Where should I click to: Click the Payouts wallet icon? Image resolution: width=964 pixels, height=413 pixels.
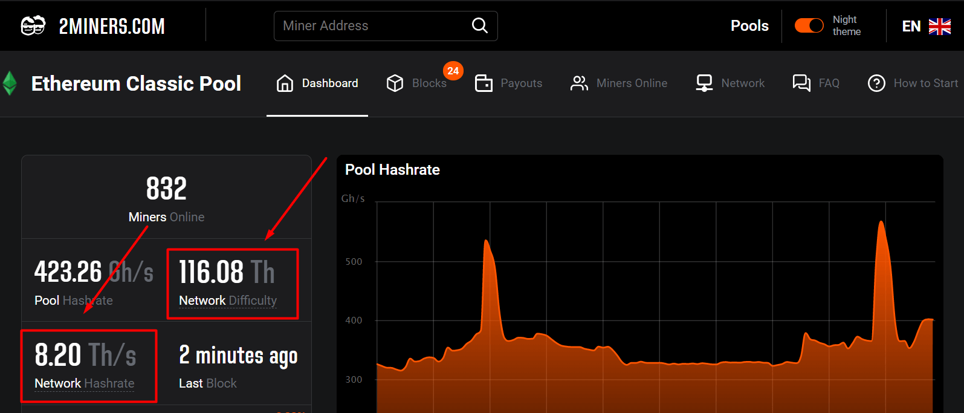[x=484, y=83]
